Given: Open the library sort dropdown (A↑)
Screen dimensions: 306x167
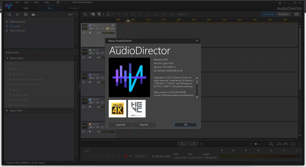Looking at the screenshot, I should pos(71,14).
